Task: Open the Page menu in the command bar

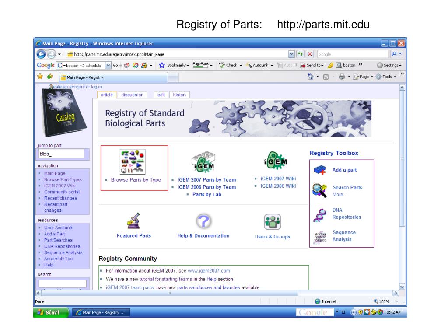Action: pyautogui.click(x=363, y=77)
